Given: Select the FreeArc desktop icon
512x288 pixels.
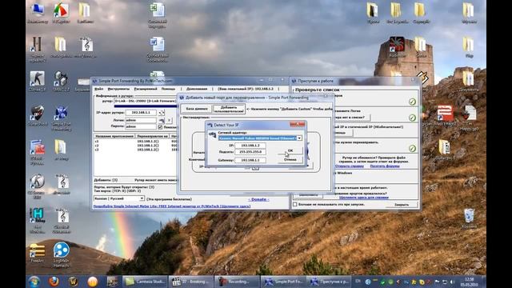Looking at the screenshot, I should pyautogui.click(x=37, y=253).
